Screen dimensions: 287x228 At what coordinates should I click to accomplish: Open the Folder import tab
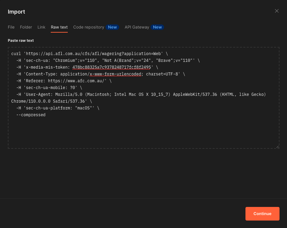pos(26,27)
